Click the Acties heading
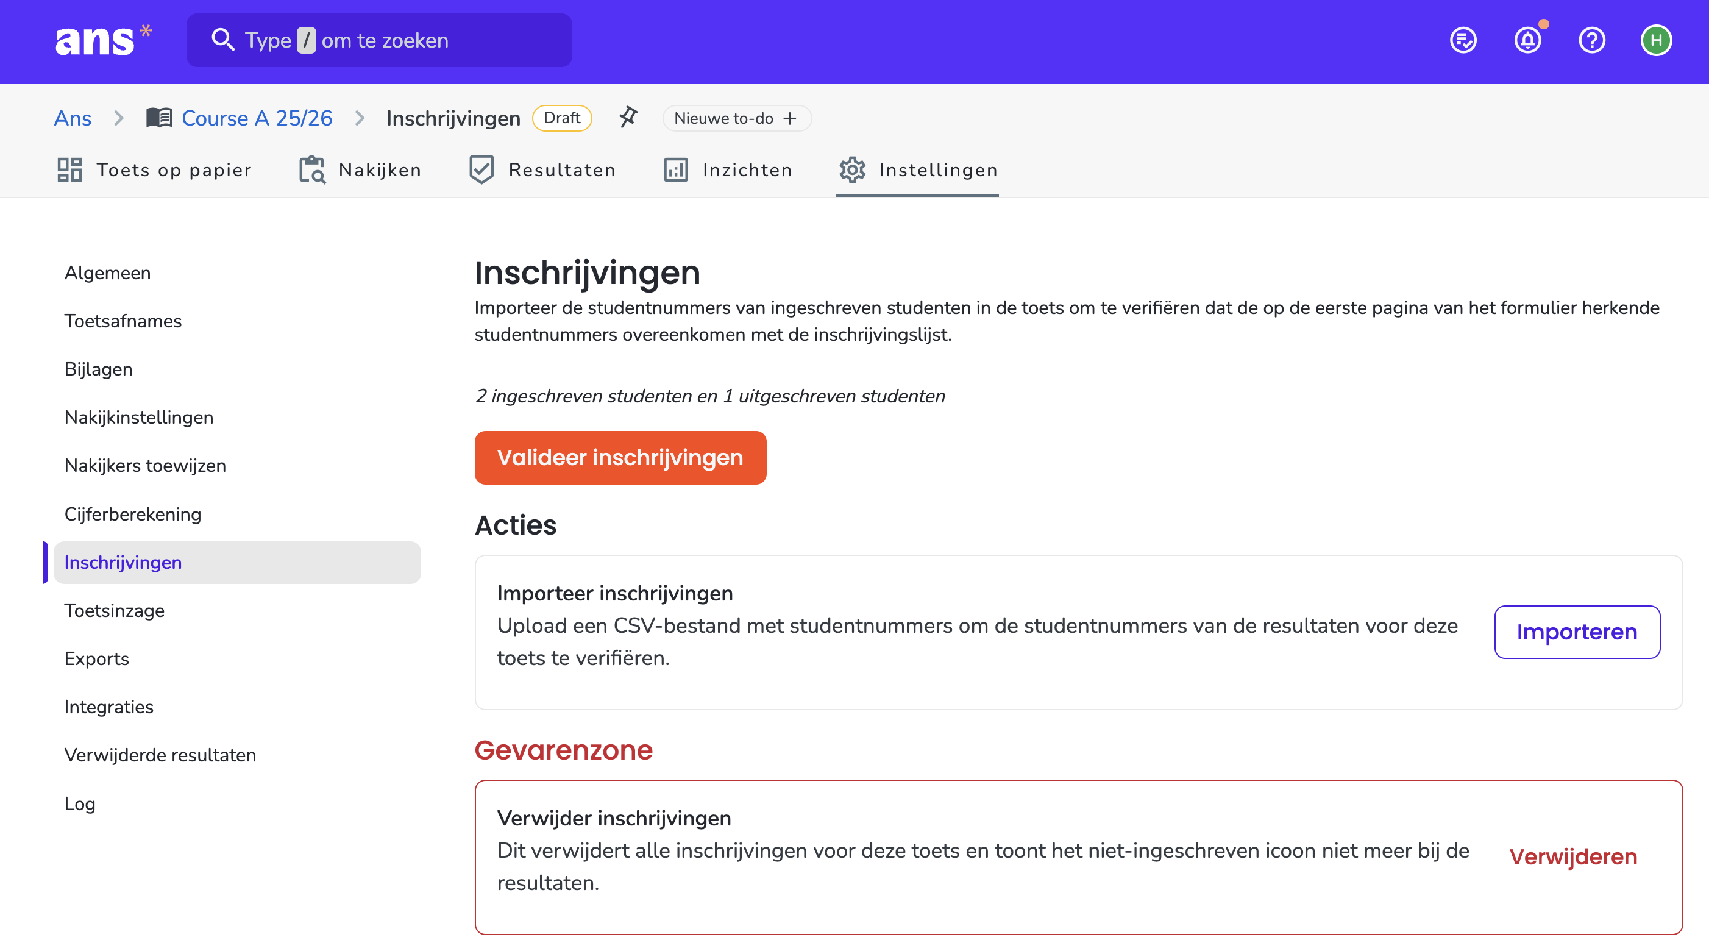The width and height of the screenshot is (1709, 940). (x=516, y=525)
